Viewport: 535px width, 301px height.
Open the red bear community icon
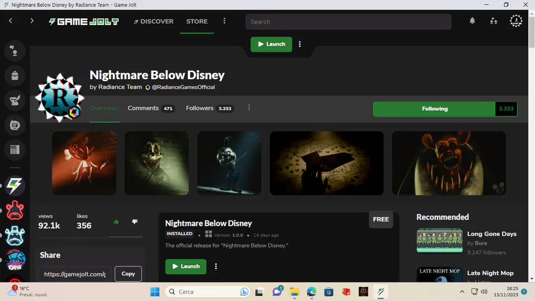click(15, 211)
